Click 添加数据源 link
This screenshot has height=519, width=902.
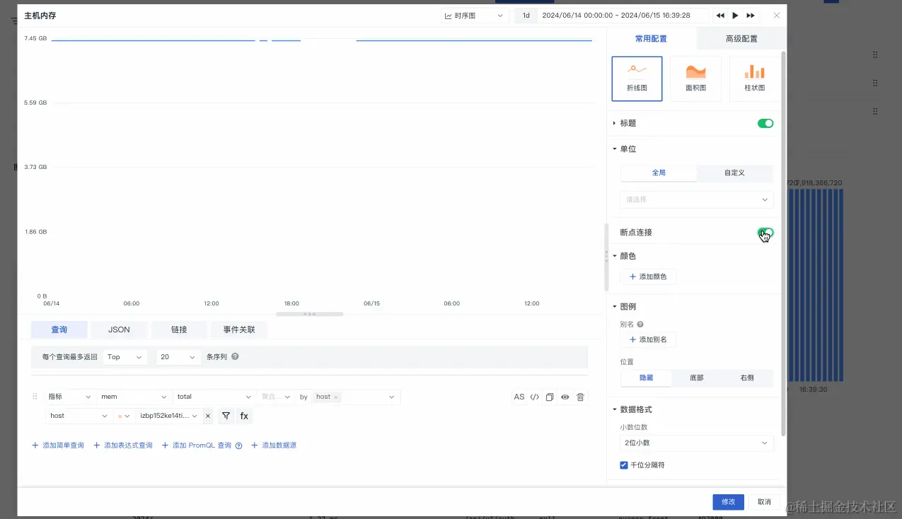tap(274, 445)
